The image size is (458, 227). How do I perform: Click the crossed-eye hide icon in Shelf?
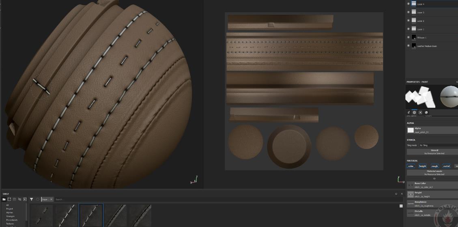click(19, 199)
